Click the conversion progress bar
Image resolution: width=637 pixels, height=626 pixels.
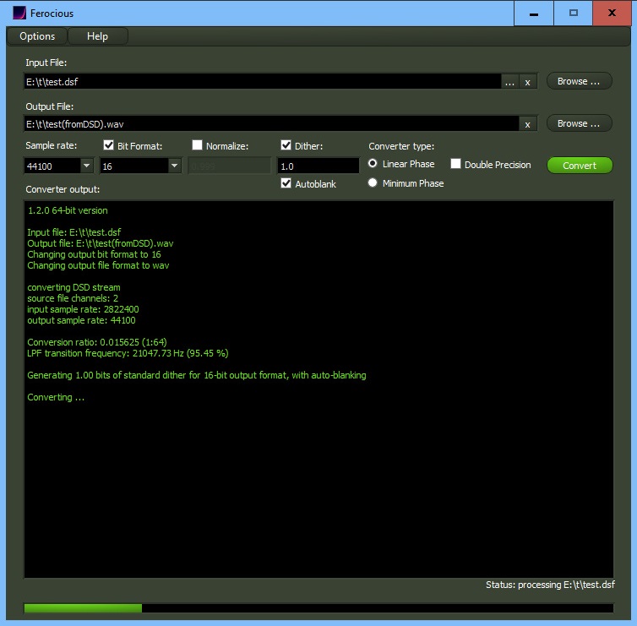[x=318, y=607]
